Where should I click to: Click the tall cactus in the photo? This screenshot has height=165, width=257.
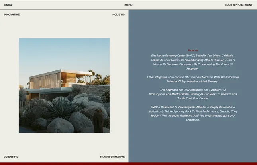tap(98, 121)
